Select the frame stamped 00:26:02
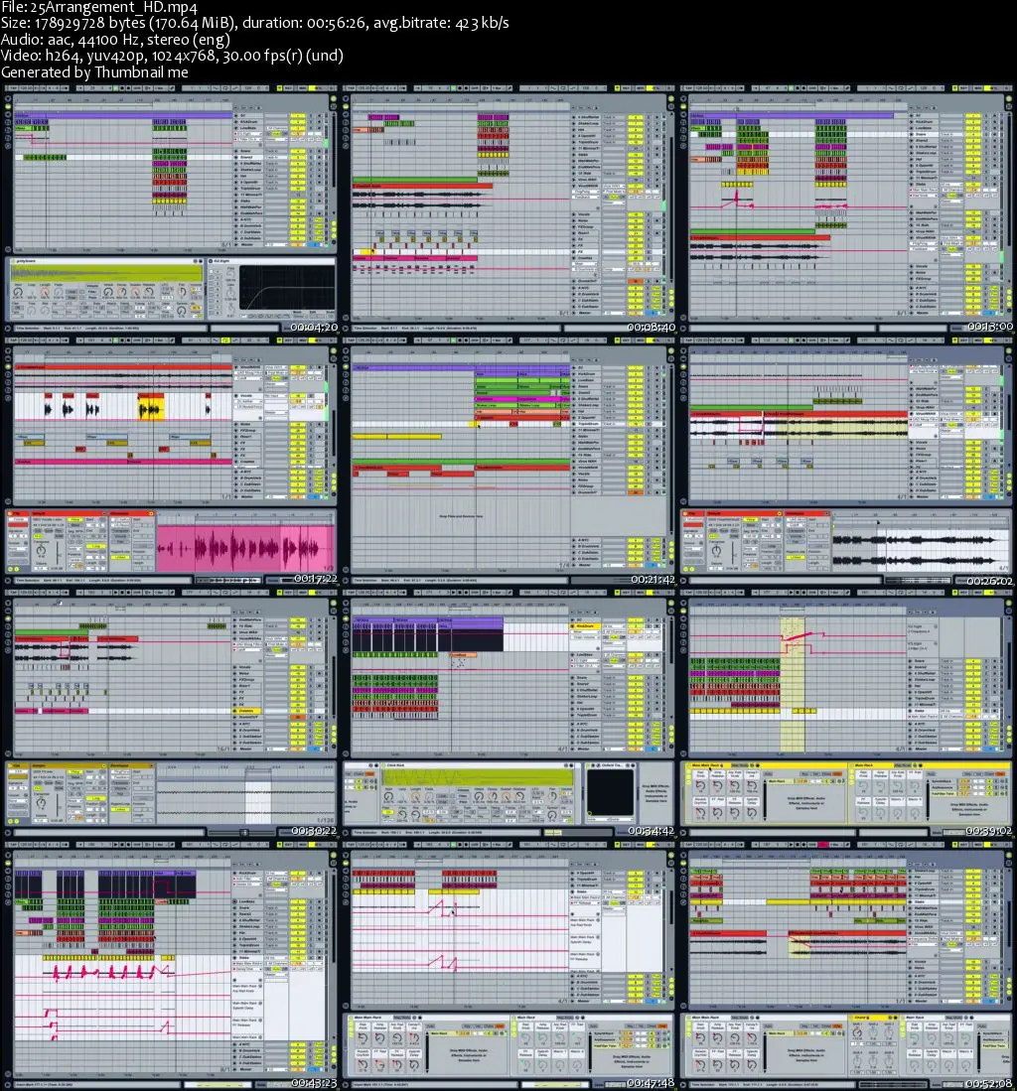The height and width of the screenshot is (1091, 1017). 846,462
